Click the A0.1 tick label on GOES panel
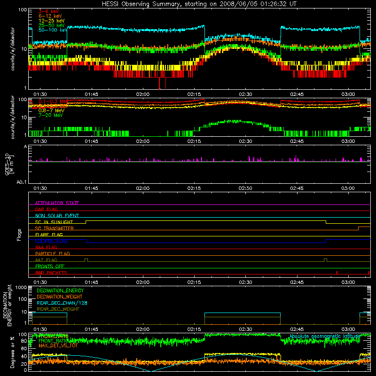The image size is (376, 376). tap(22, 182)
